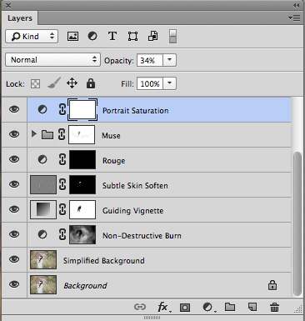Delete layer trash icon
The image size is (305, 321).
point(274,307)
